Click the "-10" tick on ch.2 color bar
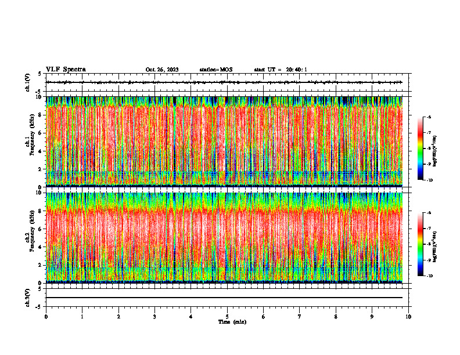The image size is (460, 355). (x=429, y=276)
